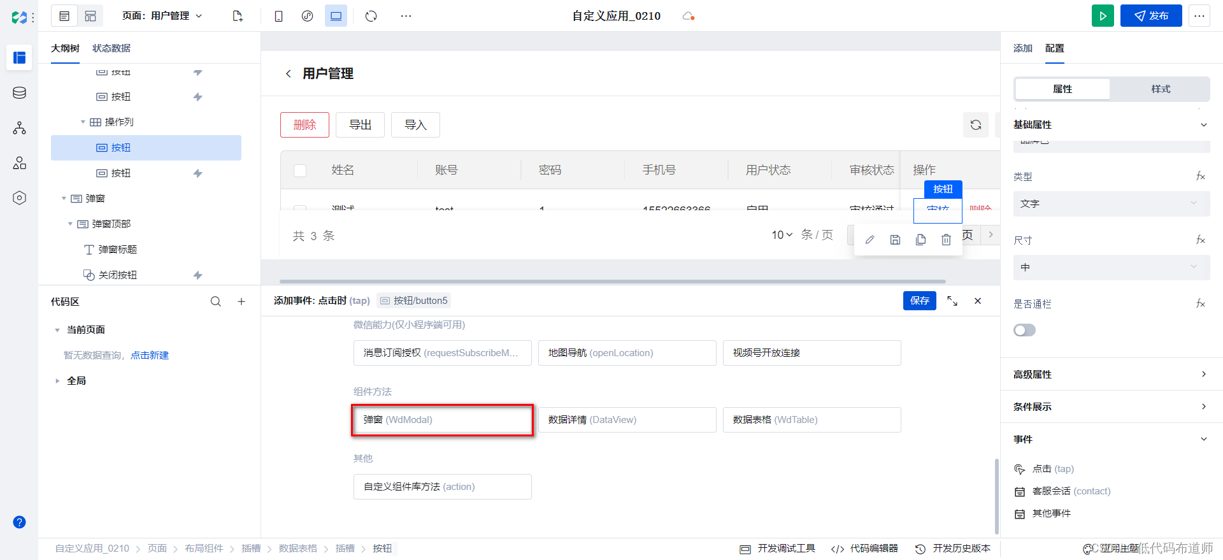Open the outline list view icon
The height and width of the screenshot is (560, 1223).
pos(64,16)
